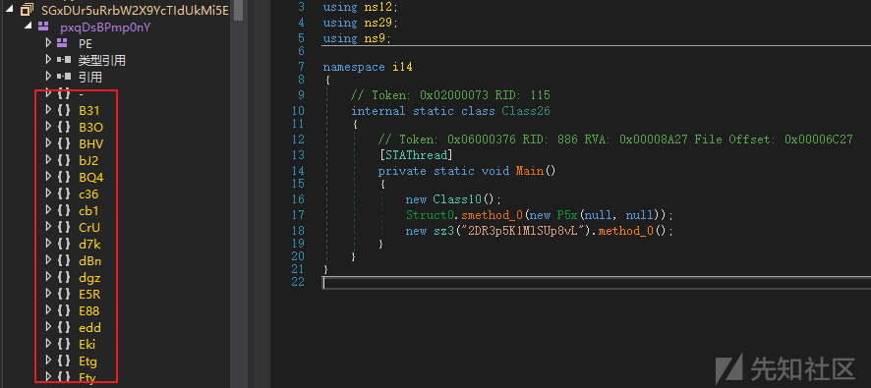Click the namespace icon beside bJ2

(x=64, y=160)
